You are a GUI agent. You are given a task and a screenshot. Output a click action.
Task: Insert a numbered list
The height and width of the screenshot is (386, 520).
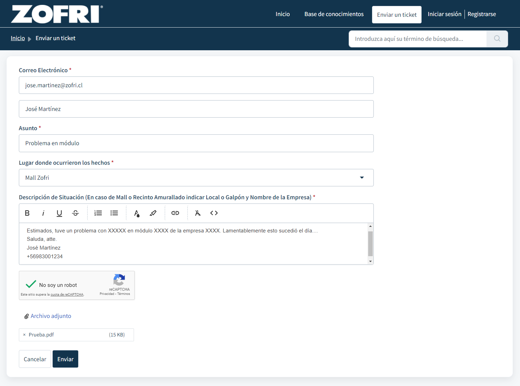[98, 213]
